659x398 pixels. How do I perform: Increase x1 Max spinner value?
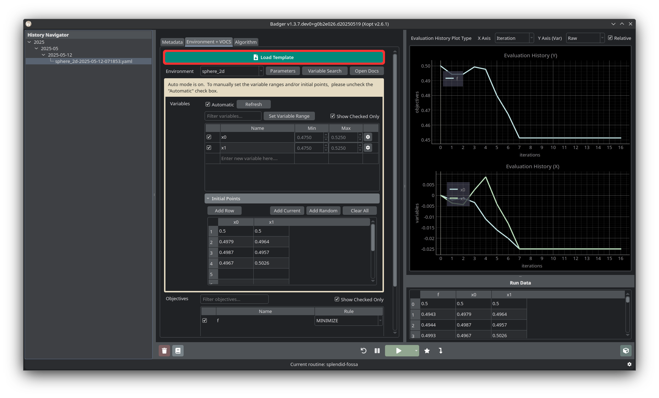tap(360, 145)
